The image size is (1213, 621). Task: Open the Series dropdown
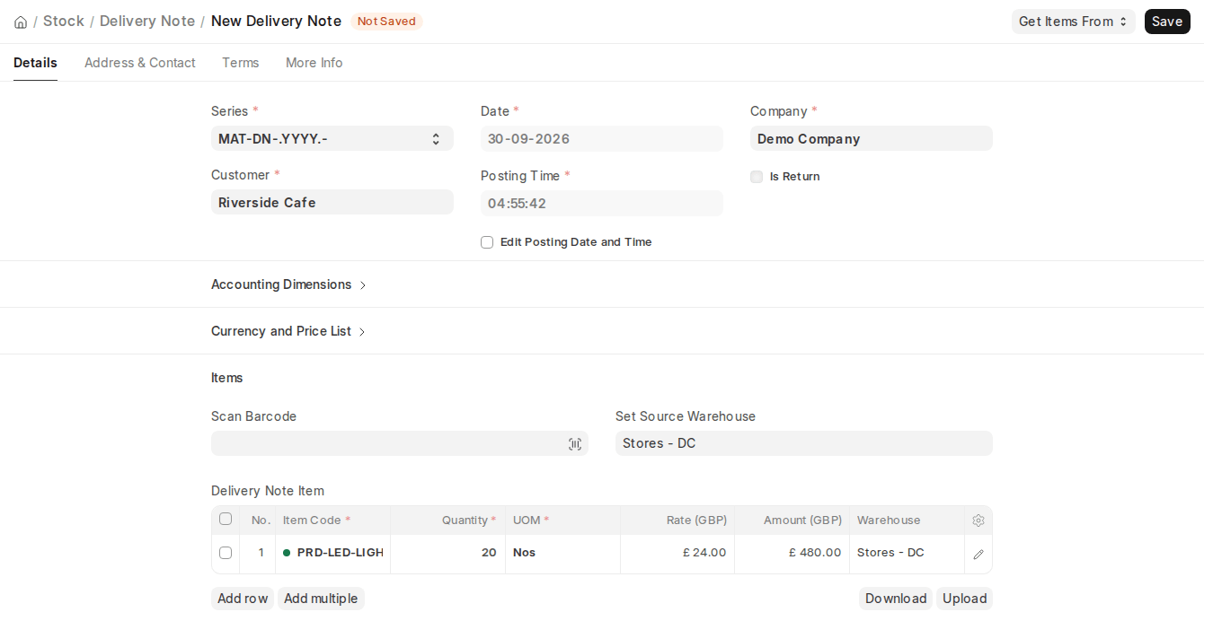[332, 138]
